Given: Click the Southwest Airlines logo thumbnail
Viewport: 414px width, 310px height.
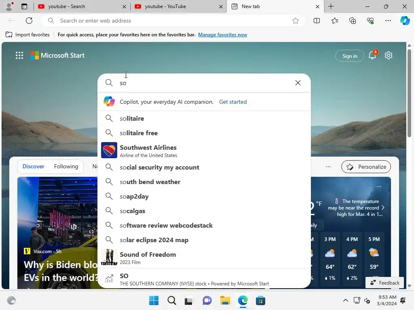Looking at the screenshot, I should 109,150.
